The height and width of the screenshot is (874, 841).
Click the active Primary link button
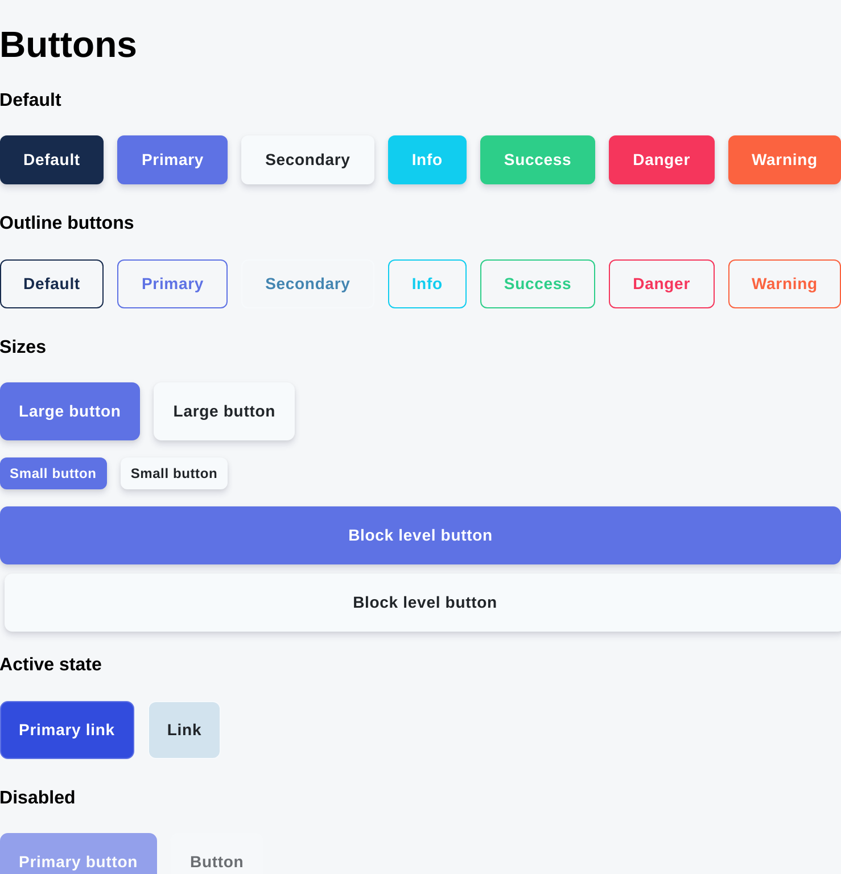click(67, 730)
